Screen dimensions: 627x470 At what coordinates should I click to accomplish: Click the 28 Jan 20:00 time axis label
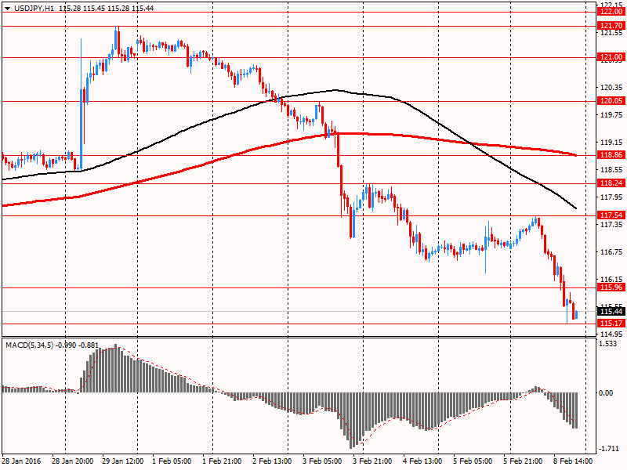pos(73,461)
